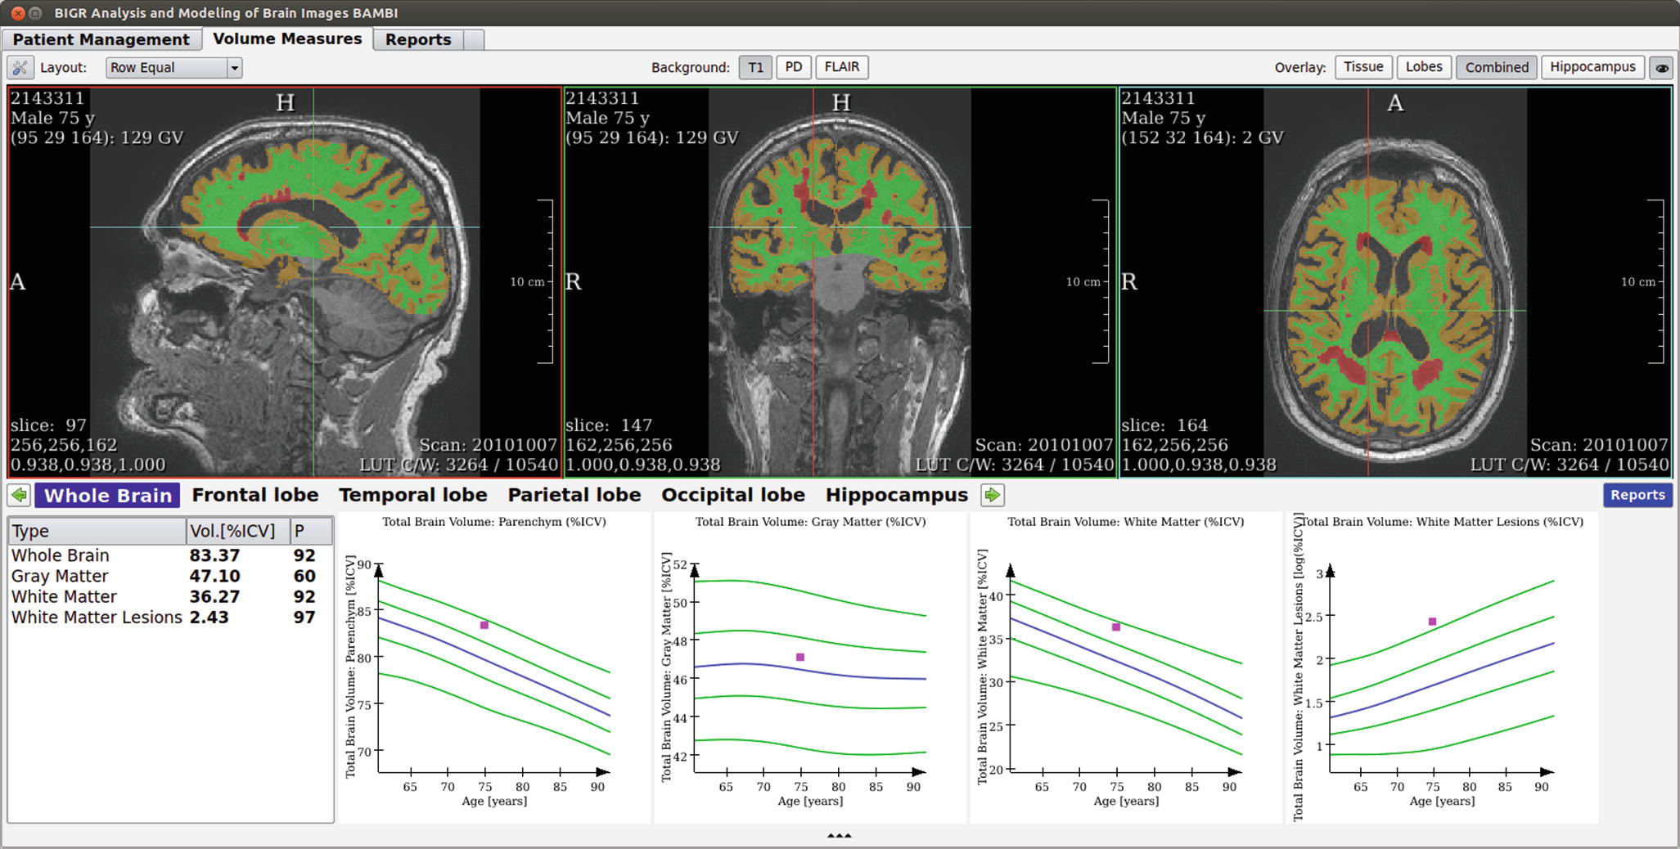Click the Gray Matter chart data point
This screenshot has width=1680, height=849.
coord(800,657)
